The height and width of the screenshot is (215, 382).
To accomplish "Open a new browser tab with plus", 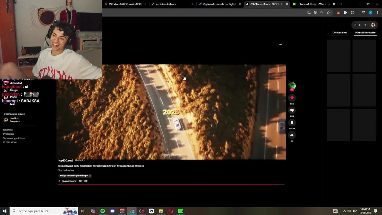I will (x=341, y=4).
